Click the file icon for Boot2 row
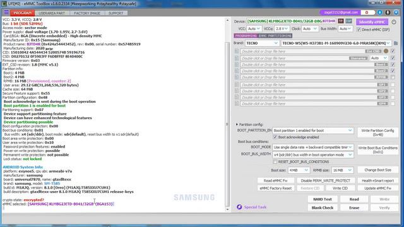 pos(237,71)
